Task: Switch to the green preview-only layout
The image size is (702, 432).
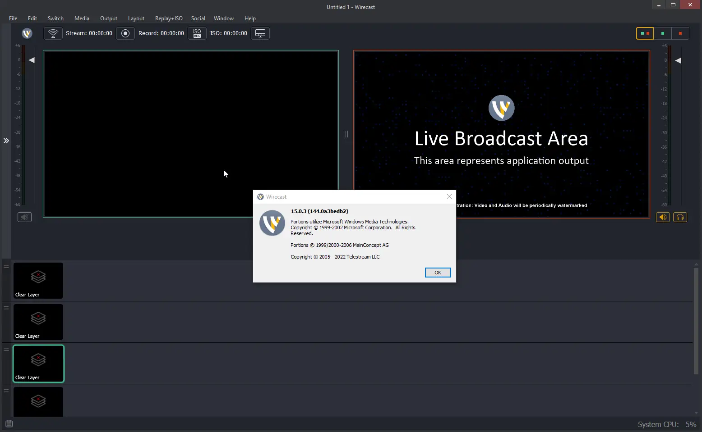Action: point(663,33)
